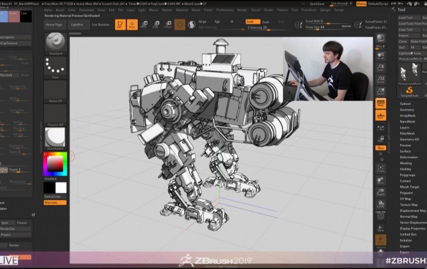
Task: Expand the Geometry section
Action: (x=406, y=109)
